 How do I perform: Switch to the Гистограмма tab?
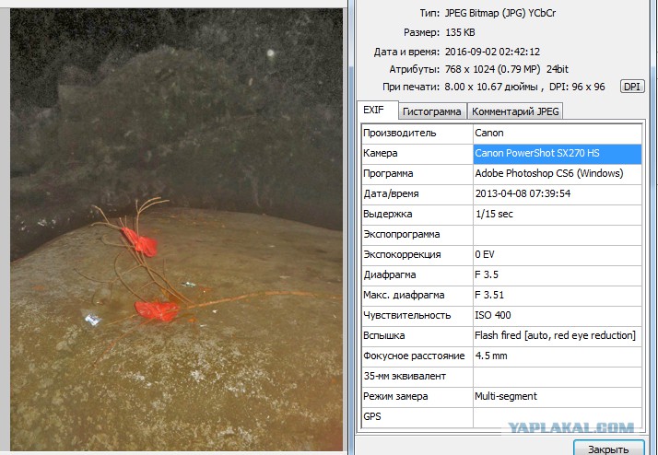(432, 111)
